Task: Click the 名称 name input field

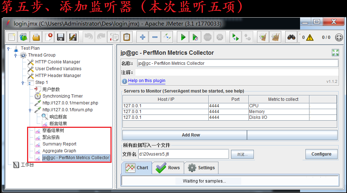Action: (x=238, y=63)
